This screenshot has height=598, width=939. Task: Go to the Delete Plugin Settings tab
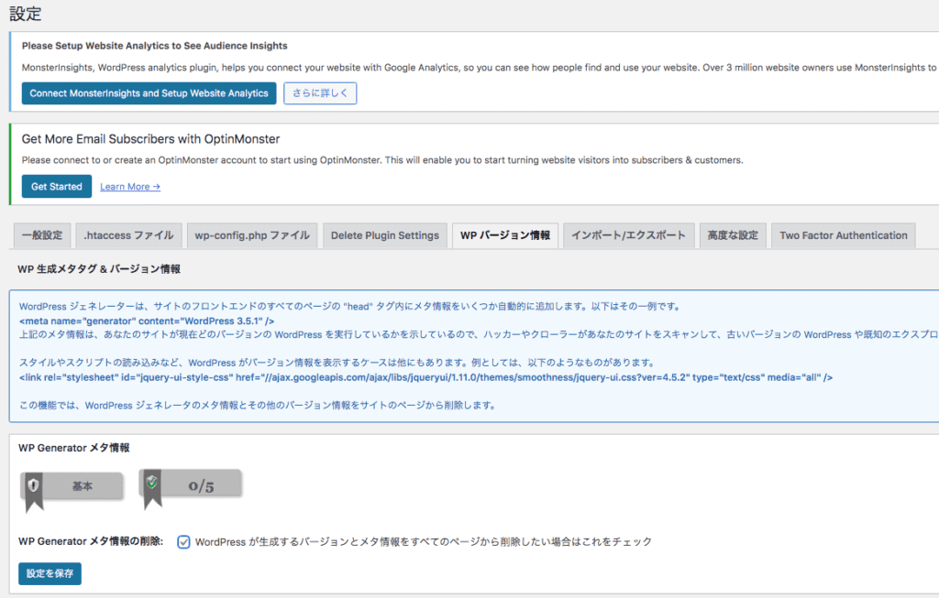(385, 235)
